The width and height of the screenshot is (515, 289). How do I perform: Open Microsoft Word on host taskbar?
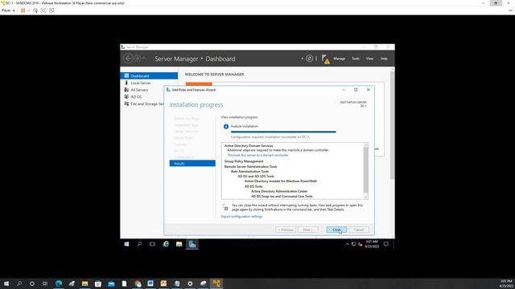pyautogui.click(x=150, y=283)
